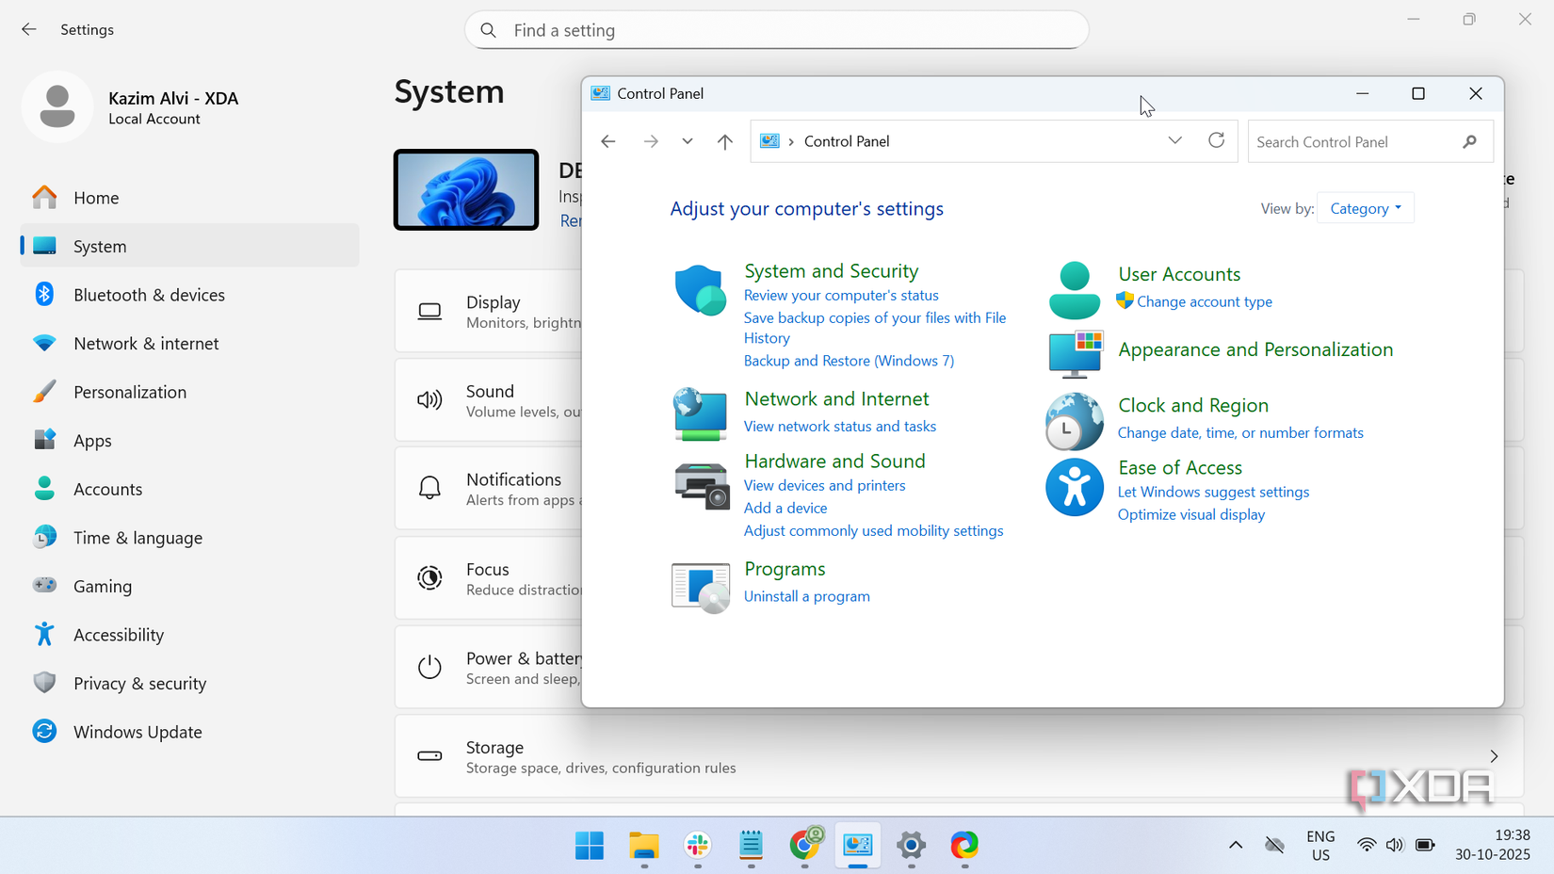The height and width of the screenshot is (874, 1554).
Task: Open the clock and date in taskbar
Action: (x=1492, y=845)
